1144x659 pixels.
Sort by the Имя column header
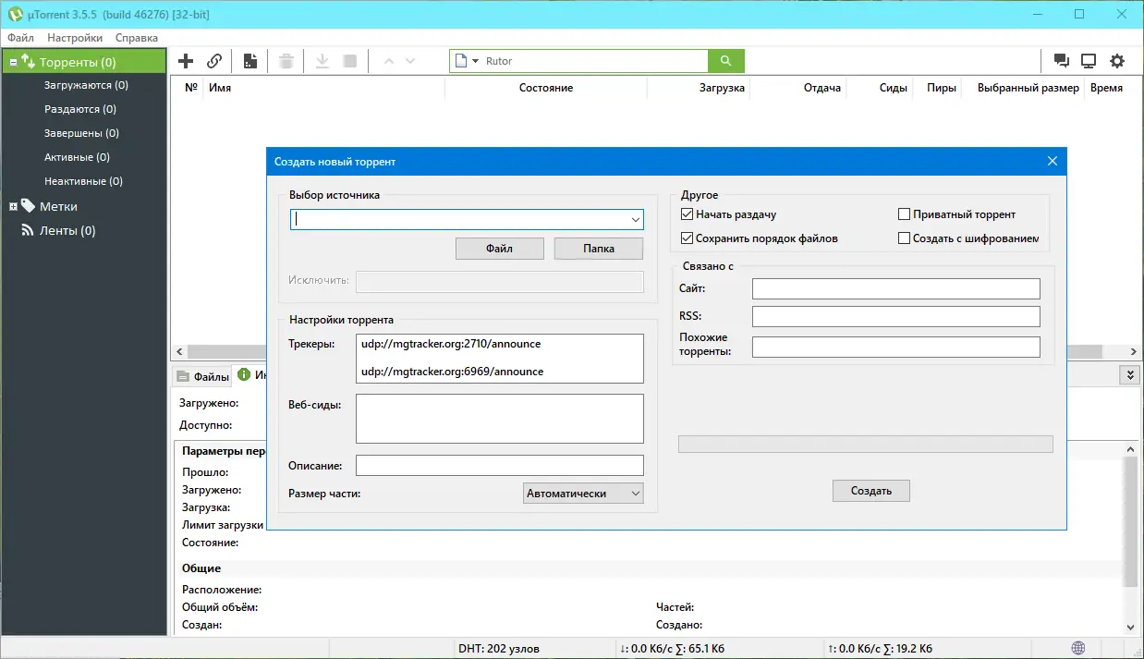coord(220,88)
